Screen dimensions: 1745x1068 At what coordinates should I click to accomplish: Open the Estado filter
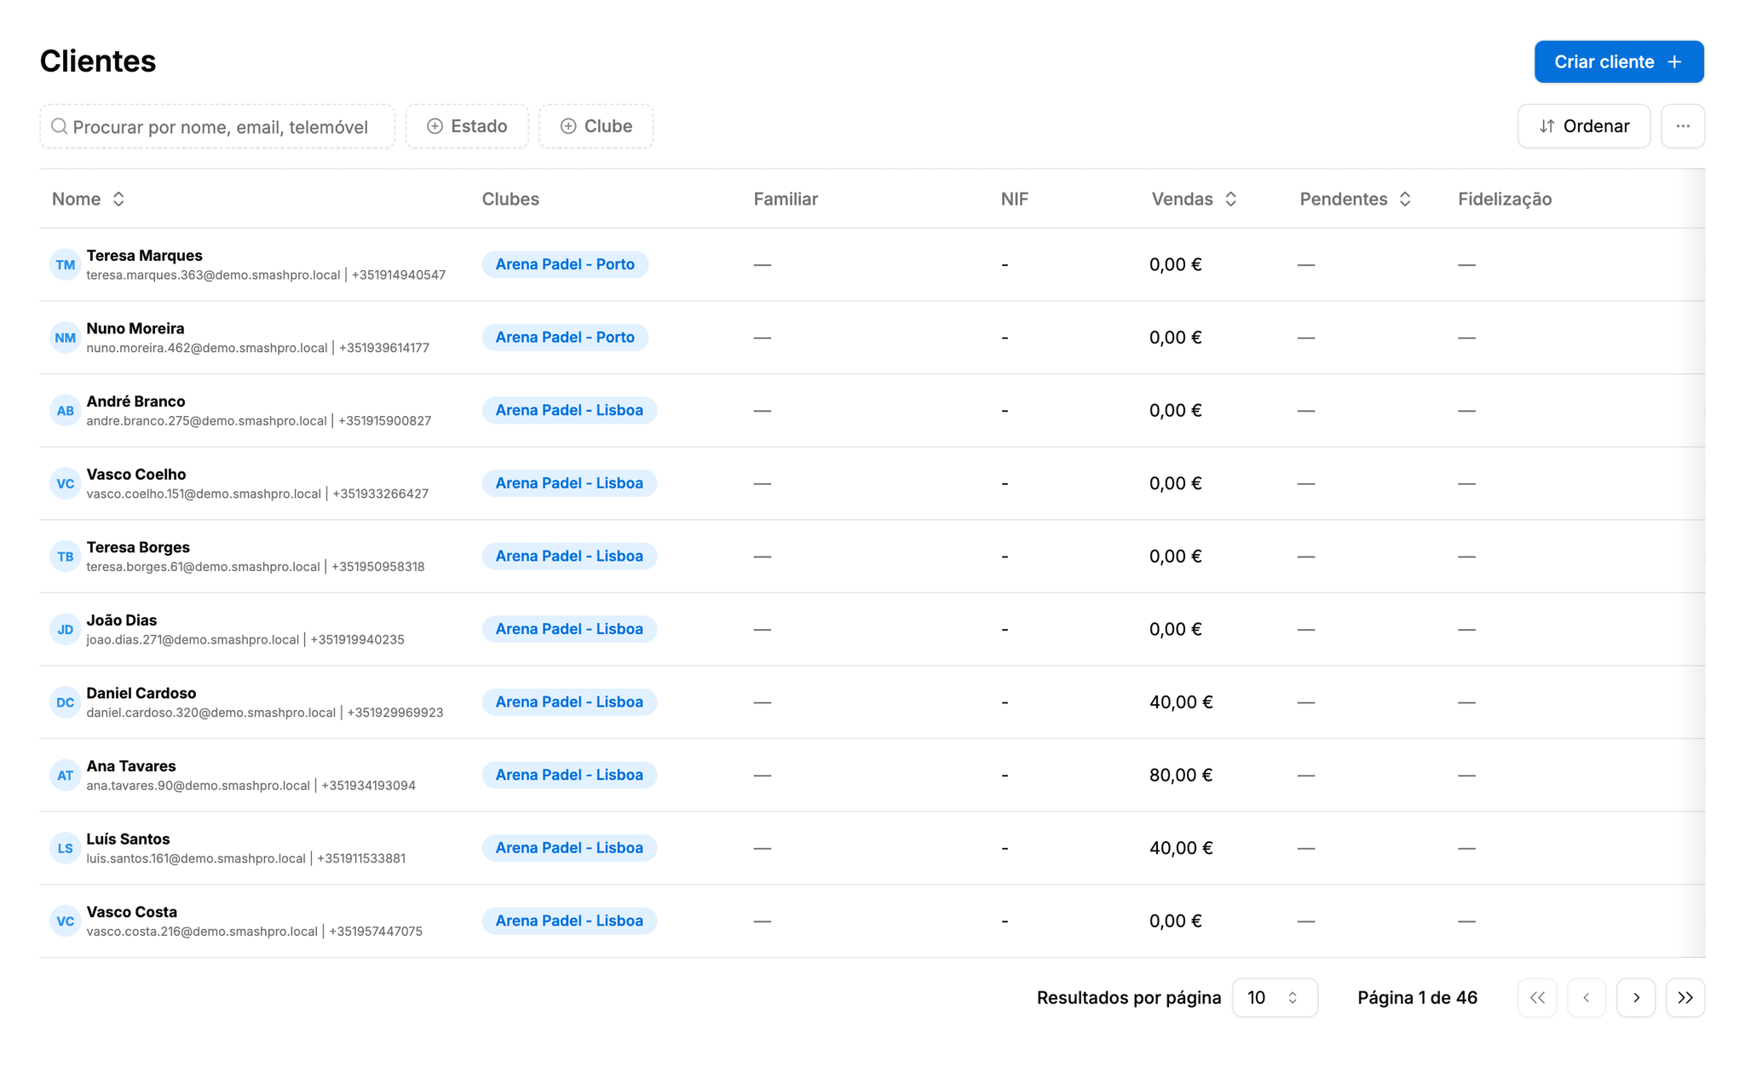tap(467, 126)
